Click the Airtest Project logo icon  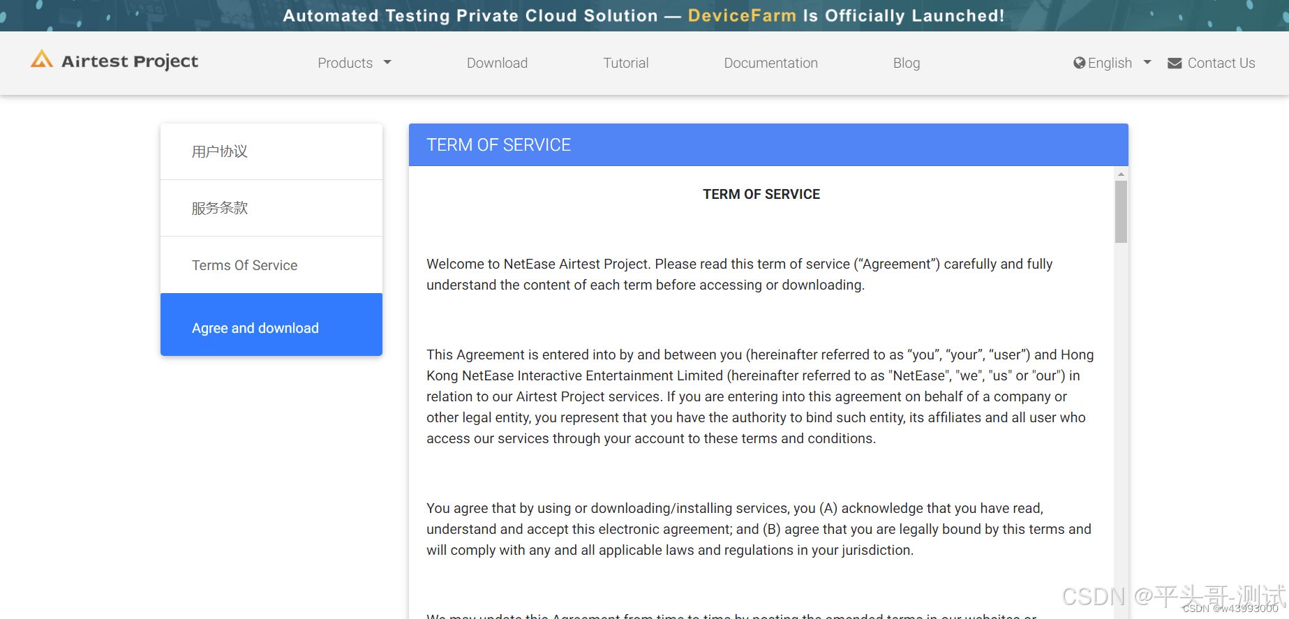tap(42, 60)
